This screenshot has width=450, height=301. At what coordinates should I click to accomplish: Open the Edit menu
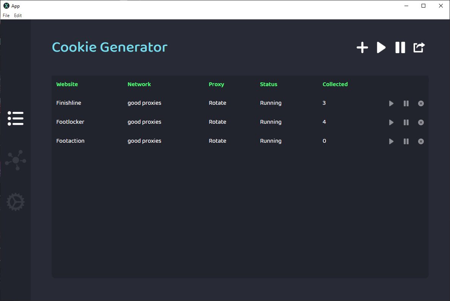pos(18,16)
